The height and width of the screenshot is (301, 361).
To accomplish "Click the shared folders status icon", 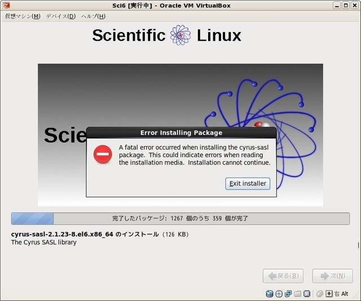I will (297, 294).
